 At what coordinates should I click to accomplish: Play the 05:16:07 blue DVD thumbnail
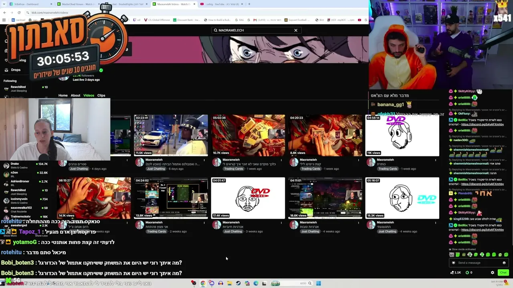(402, 198)
